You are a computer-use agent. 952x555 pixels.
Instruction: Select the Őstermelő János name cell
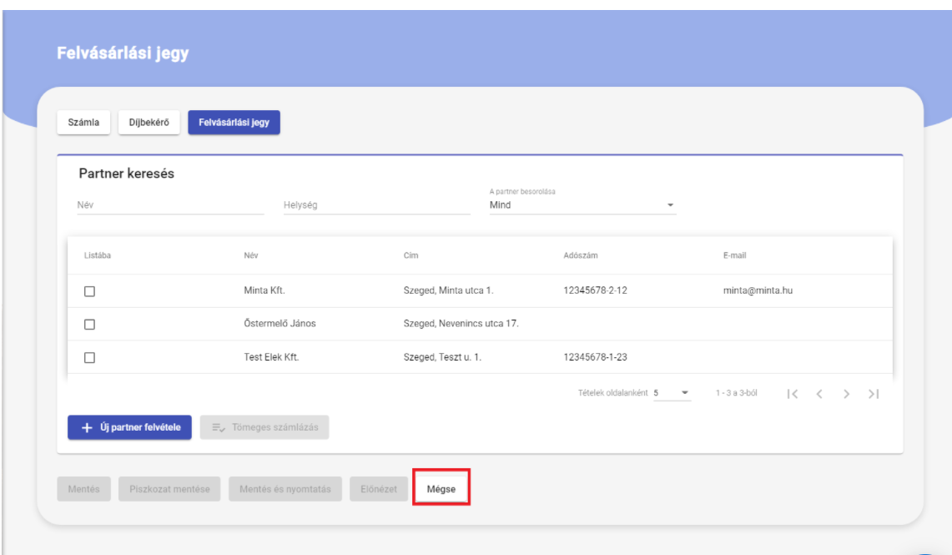pyautogui.click(x=280, y=324)
